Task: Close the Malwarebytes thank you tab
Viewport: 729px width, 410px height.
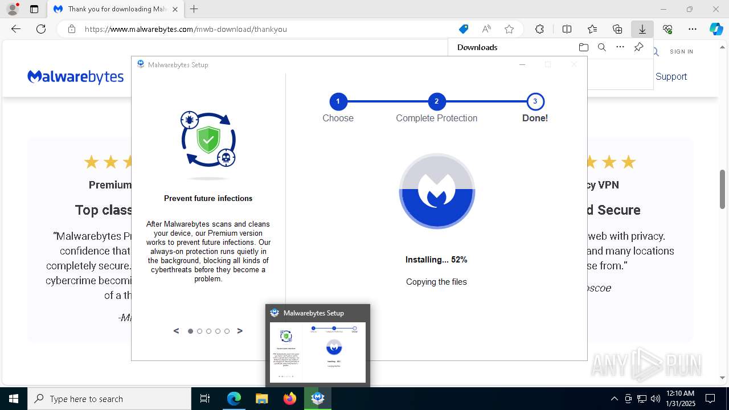Action: [175, 9]
